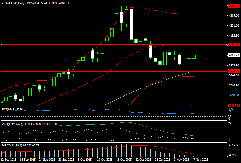Grab the left handle of the selected line
Image resolution: width=241 pixels, height=163 pixels.
tap(2, 45)
